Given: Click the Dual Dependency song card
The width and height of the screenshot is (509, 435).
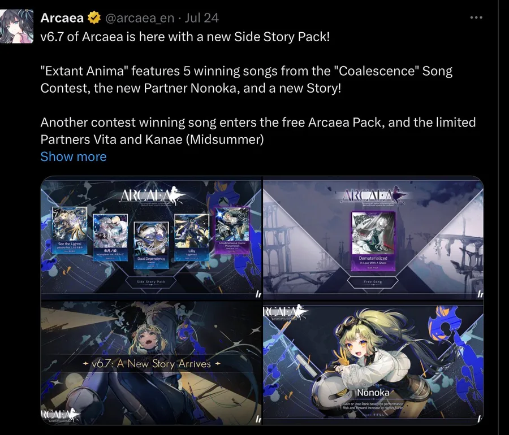Looking at the screenshot, I should pyautogui.click(x=151, y=245).
